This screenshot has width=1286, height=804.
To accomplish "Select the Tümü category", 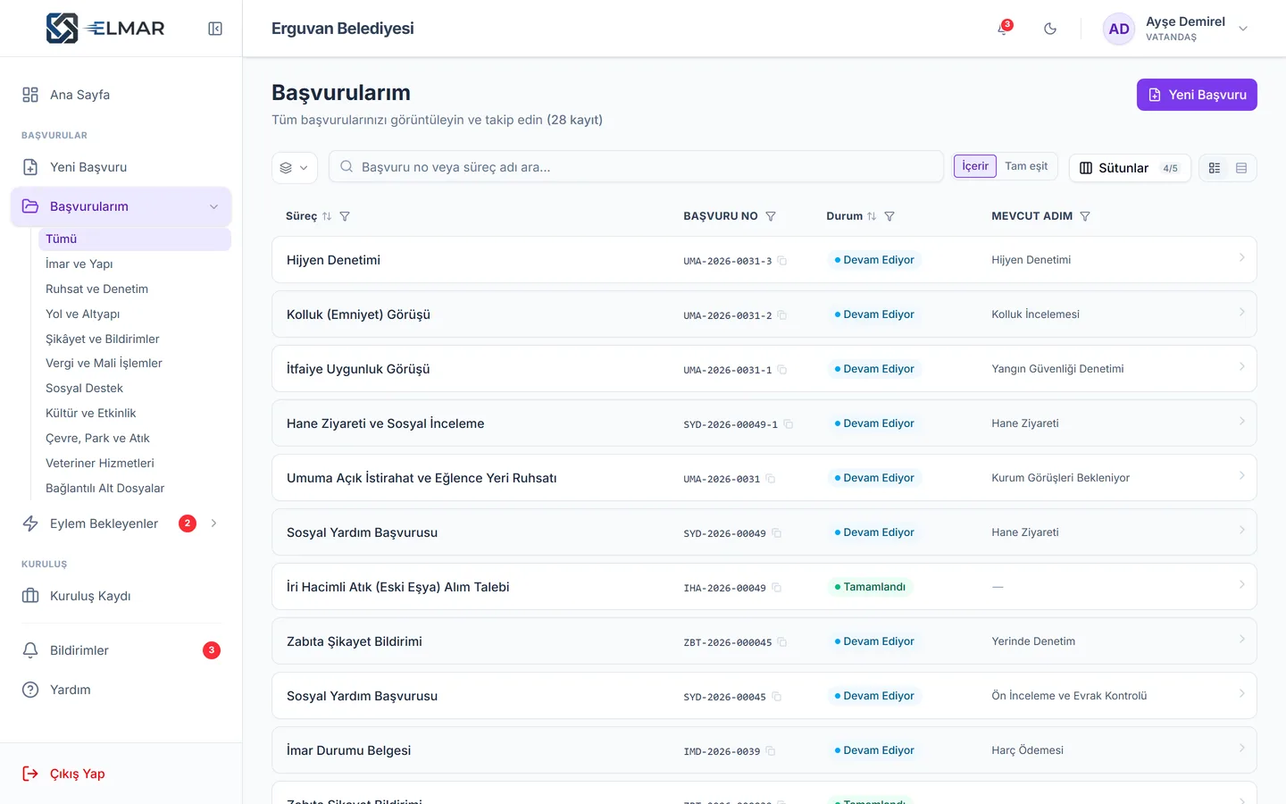I will pos(135,239).
